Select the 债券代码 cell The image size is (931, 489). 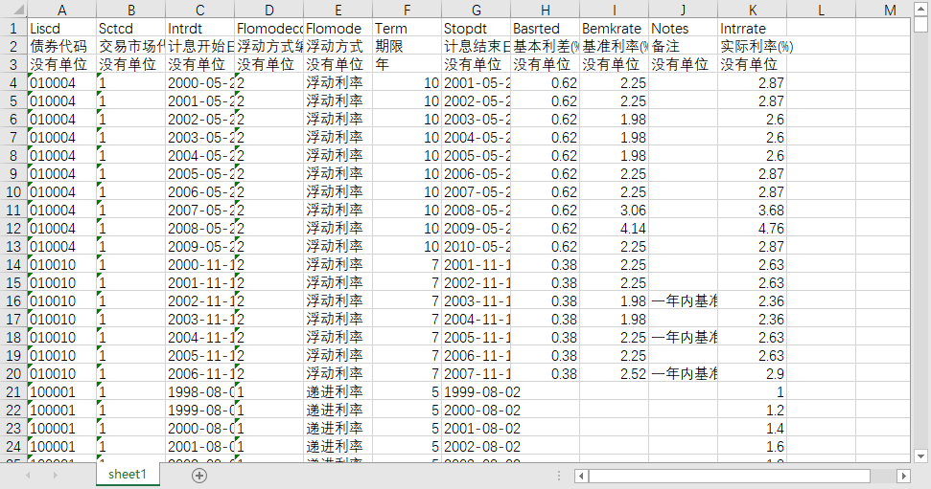61,46
